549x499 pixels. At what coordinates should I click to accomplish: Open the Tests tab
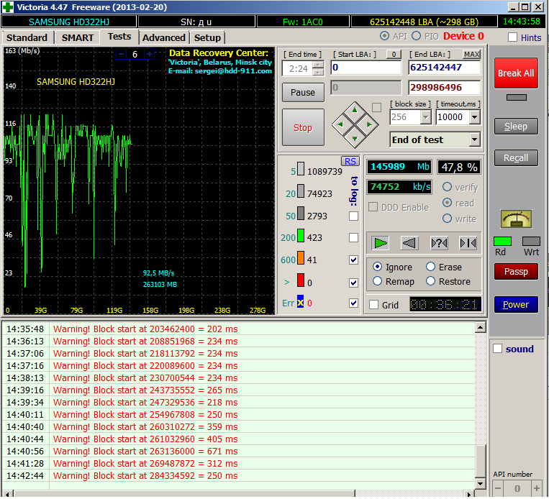[x=119, y=37]
